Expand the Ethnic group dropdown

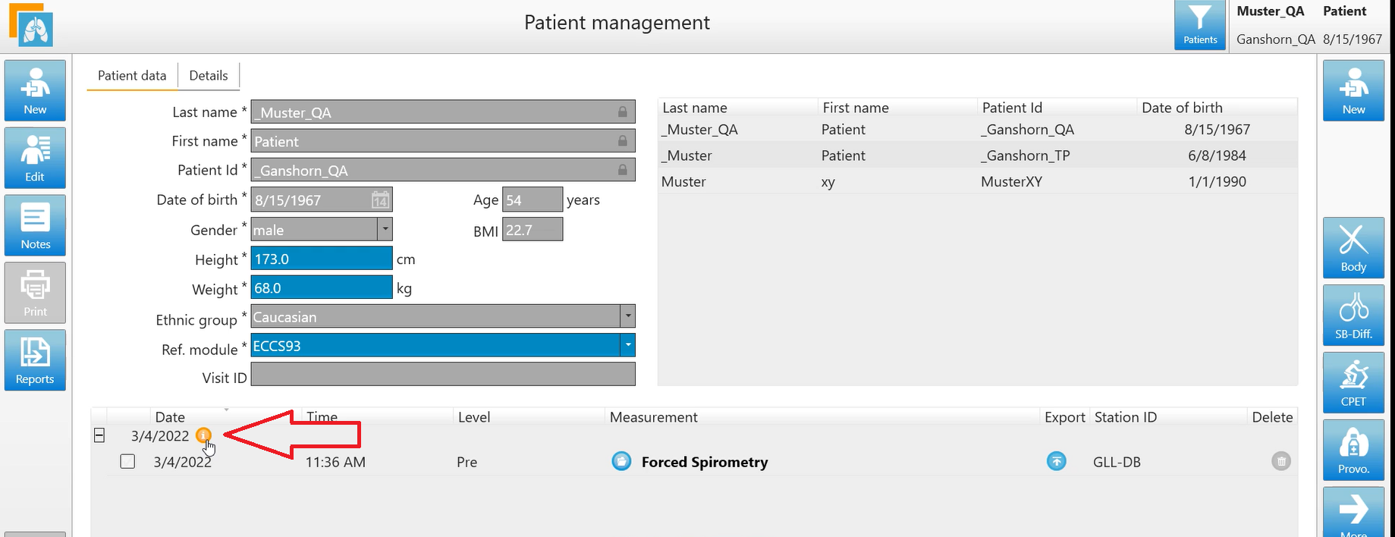627,316
